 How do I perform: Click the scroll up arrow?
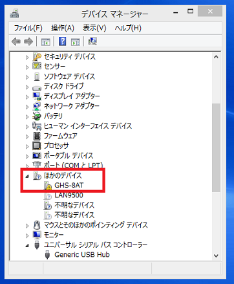point(216,57)
